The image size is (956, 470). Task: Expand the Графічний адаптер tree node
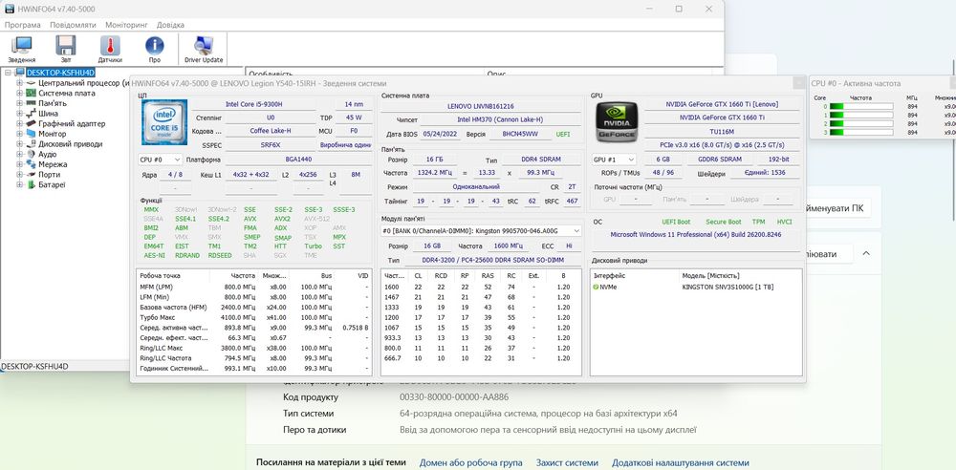(x=19, y=124)
